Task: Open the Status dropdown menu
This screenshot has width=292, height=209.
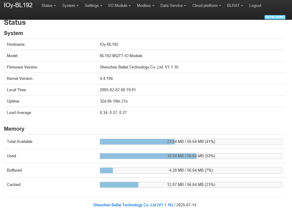Action: tap(49, 6)
